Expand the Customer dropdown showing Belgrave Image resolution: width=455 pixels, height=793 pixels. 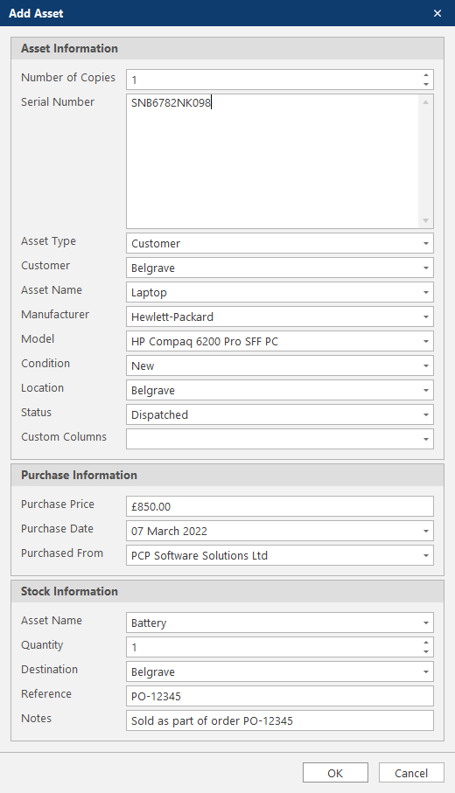(x=425, y=268)
